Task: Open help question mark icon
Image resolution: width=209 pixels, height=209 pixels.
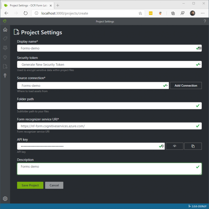Action: [x=205, y=21]
